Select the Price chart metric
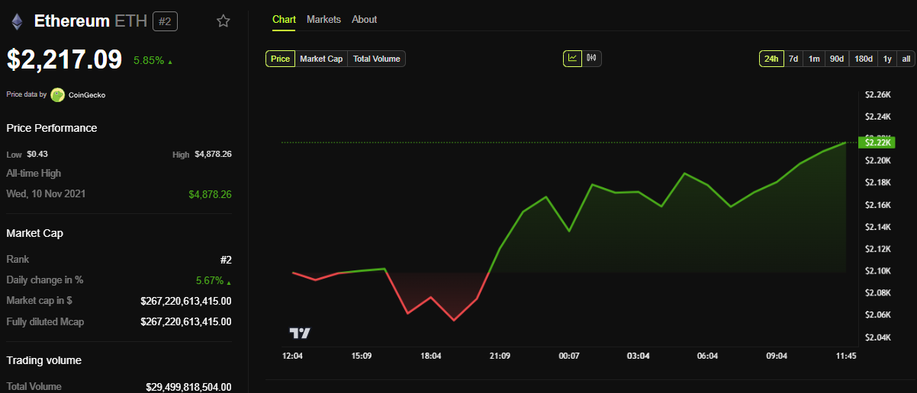The height and width of the screenshot is (393, 917). (280, 59)
